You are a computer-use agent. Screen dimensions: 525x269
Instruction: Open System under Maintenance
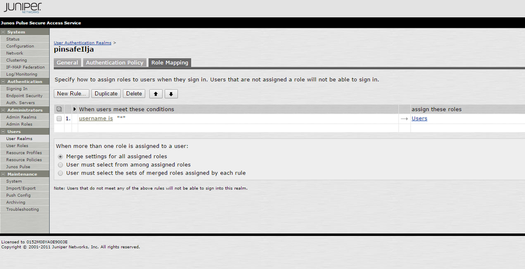(14, 181)
